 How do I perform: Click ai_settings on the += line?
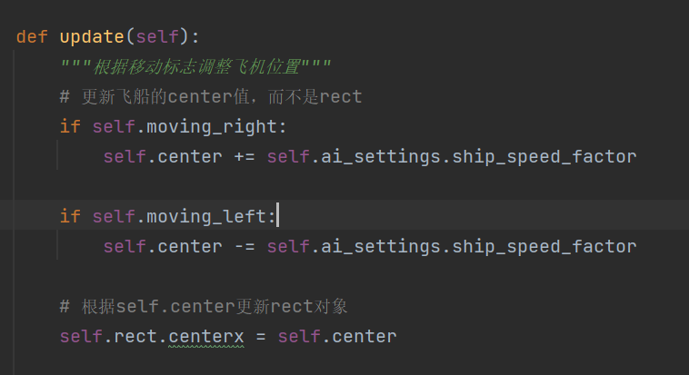click(x=381, y=157)
